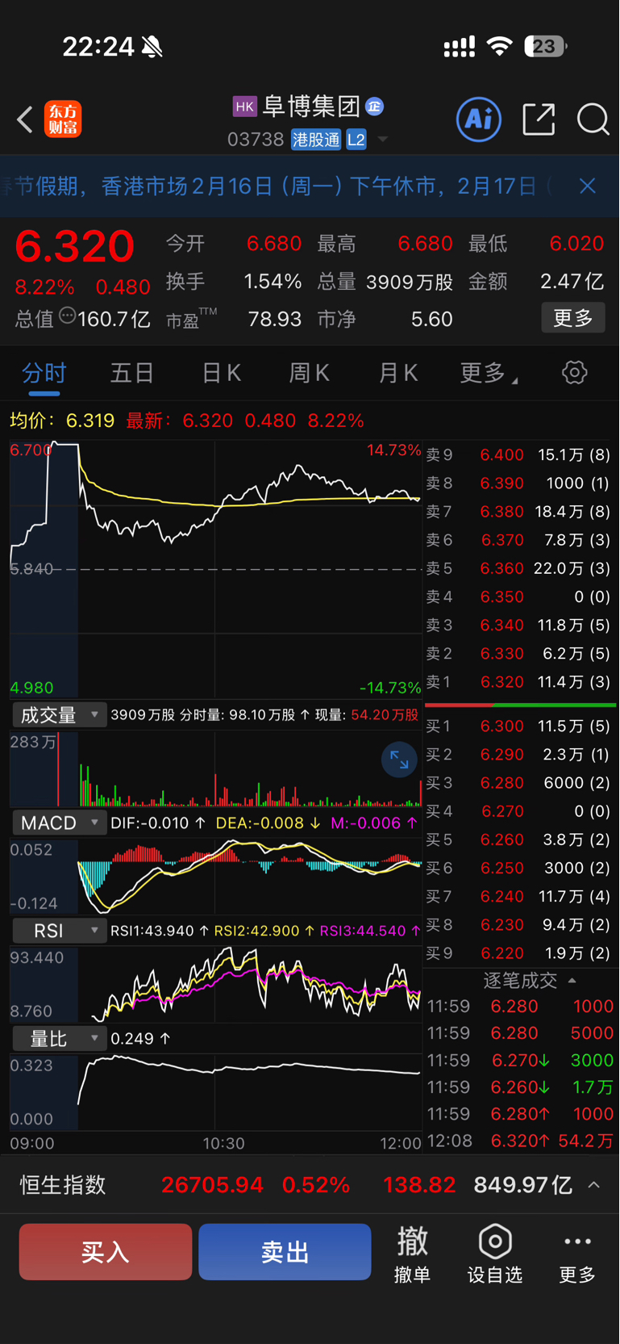Viewport: 620px width, 1344px height.
Task: Select 卖5 ask price 6.360
Action: (x=520, y=568)
